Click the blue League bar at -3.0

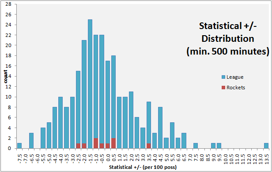coord(72,123)
